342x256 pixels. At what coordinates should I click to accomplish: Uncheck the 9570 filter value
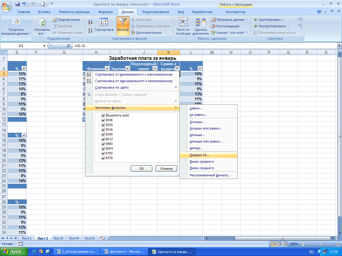(x=103, y=158)
